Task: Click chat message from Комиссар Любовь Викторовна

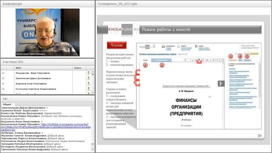Action: [31, 113]
